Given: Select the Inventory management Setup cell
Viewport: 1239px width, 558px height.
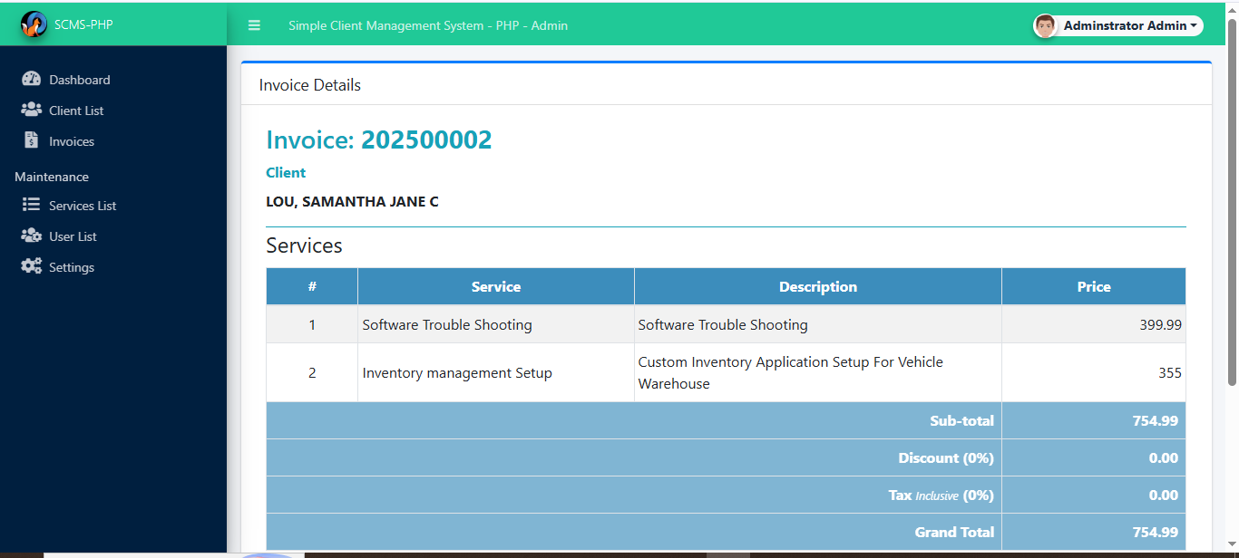Looking at the screenshot, I should point(496,372).
